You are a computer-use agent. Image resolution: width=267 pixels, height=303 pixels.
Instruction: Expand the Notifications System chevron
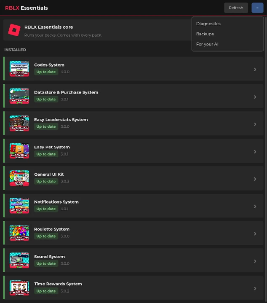[x=255, y=206]
